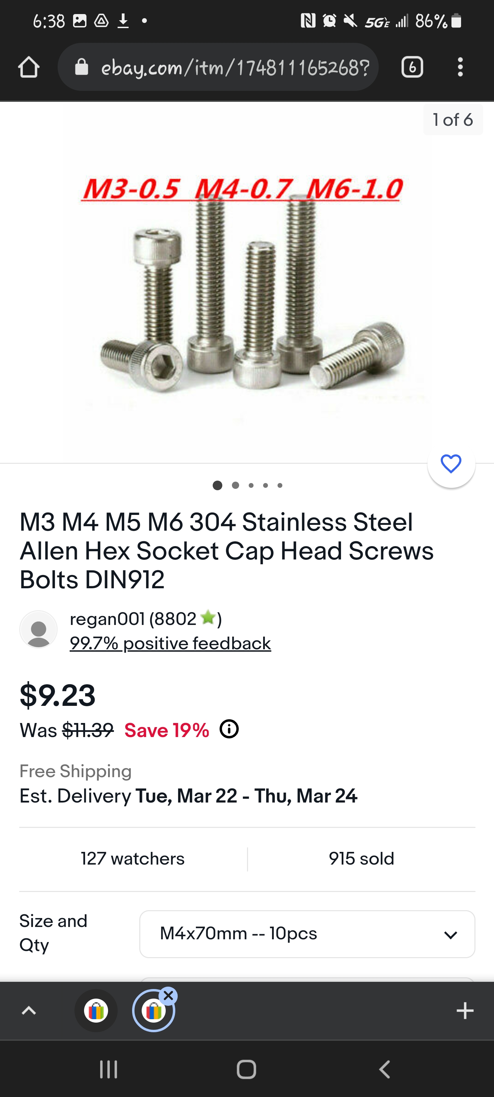Image resolution: width=494 pixels, height=1097 pixels.
Task: Tap the eBay URL address bar
Action: (x=234, y=67)
